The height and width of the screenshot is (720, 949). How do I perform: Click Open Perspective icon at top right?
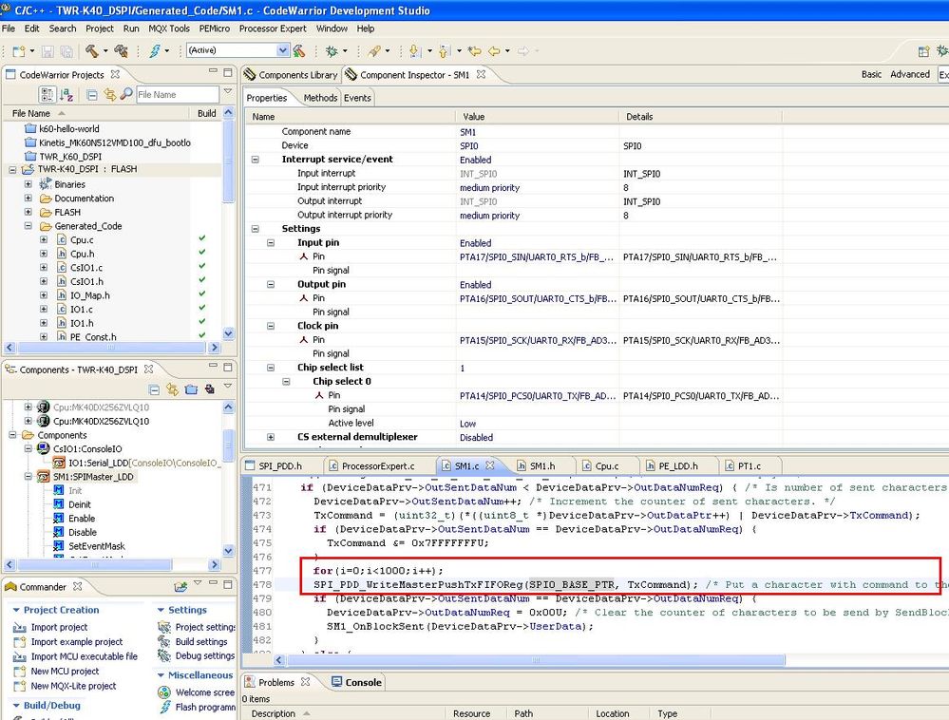[x=923, y=51]
